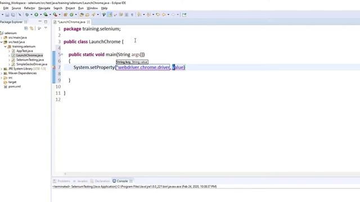Open the Navigate menu
This screenshot has width=360, height=202.
pyautogui.click(x=44, y=8)
